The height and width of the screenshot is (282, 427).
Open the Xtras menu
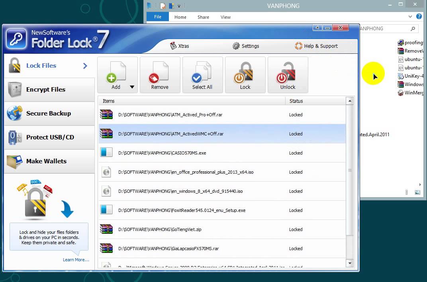coord(180,46)
